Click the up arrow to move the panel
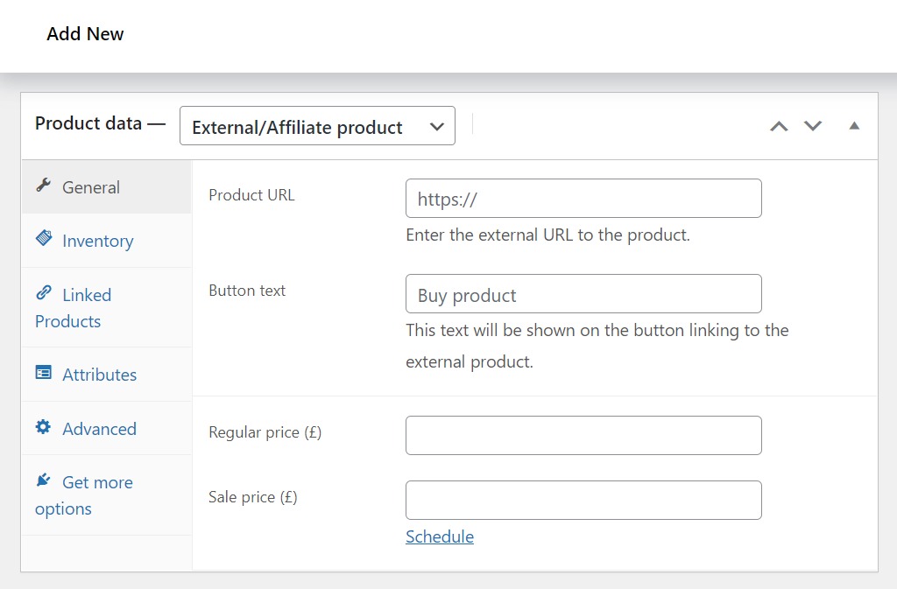The width and height of the screenshot is (897, 589). (x=778, y=125)
